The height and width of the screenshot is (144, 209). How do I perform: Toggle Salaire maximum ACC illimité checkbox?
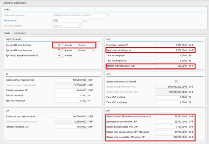click(177, 81)
